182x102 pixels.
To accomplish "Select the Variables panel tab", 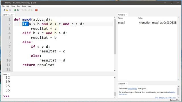I will 121,15.
